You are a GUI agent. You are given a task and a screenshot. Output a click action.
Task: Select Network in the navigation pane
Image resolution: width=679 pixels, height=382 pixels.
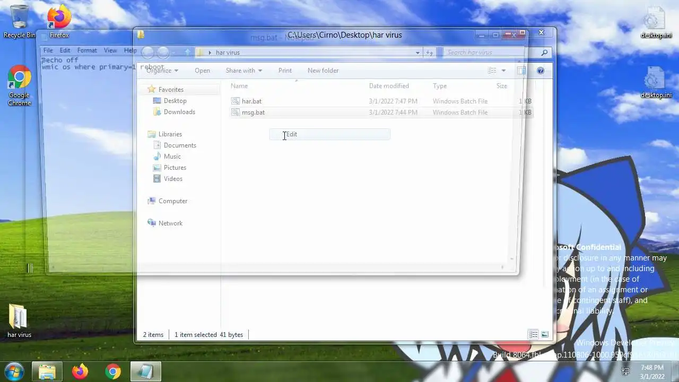170,223
